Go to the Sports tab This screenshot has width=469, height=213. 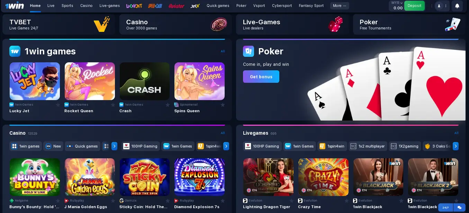[x=67, y=6]
